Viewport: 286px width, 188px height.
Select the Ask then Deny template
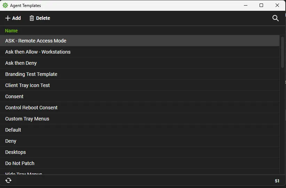click(x=140, y=63)
